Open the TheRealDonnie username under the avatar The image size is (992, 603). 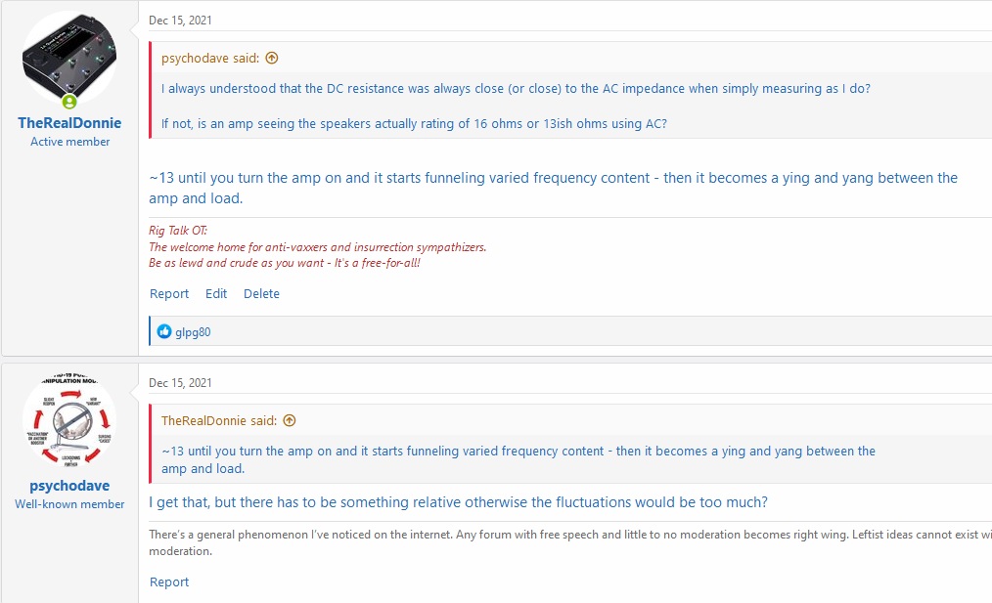69,123
